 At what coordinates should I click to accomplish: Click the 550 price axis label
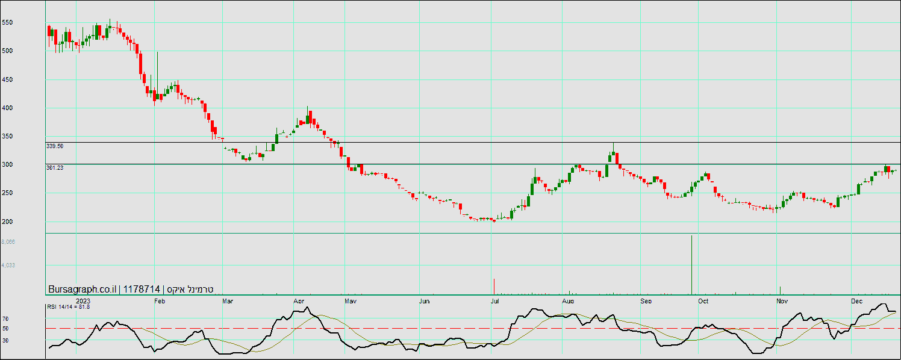tap(7, 23)
